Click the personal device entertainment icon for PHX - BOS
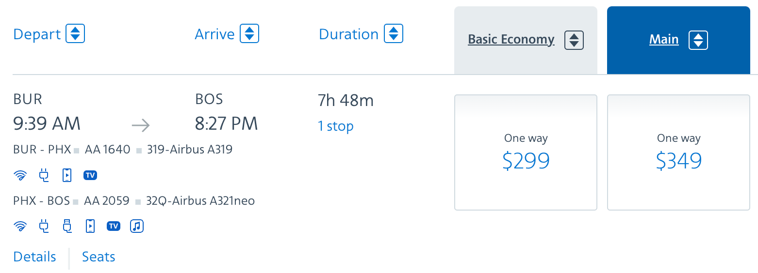Screen dimensions: 758x273 point(90,226)
